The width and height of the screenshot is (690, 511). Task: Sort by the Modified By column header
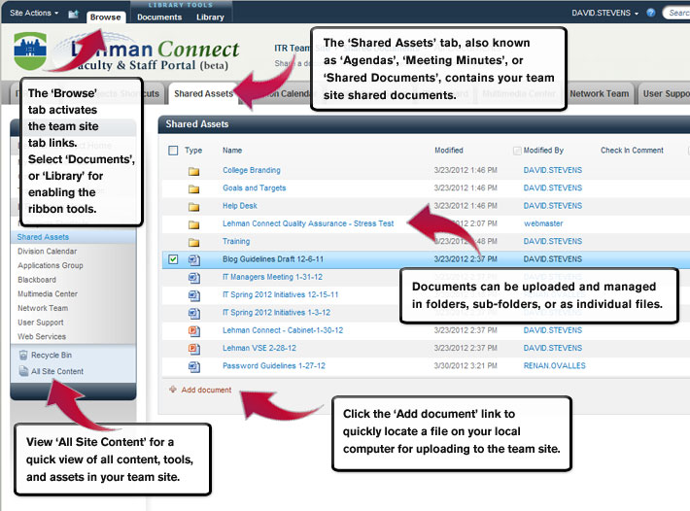point(543,151)
